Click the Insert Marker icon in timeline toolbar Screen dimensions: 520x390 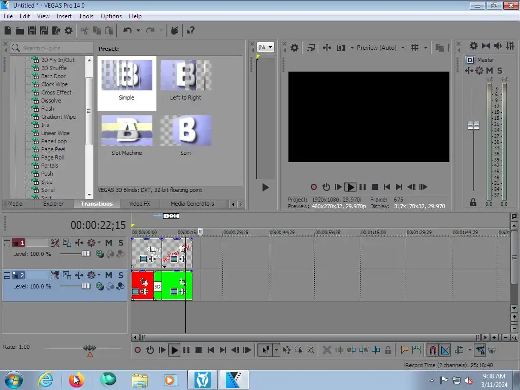[404, 350]
